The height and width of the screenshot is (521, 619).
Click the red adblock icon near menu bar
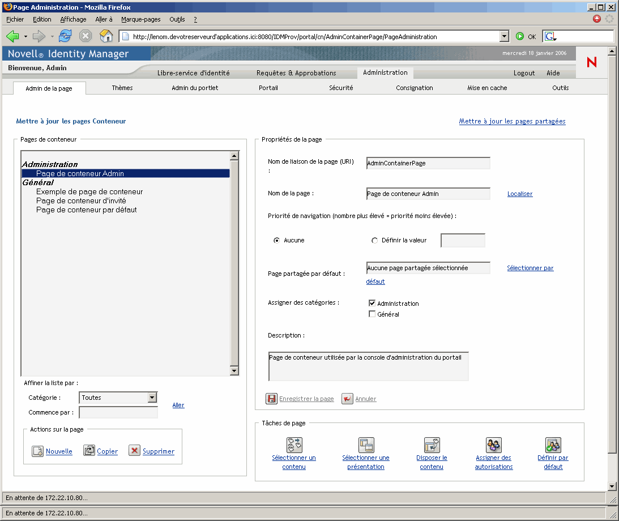coord(596,19)
